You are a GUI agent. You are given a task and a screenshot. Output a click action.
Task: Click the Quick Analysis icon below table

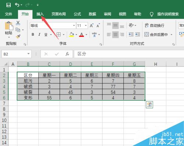click(149, 105)
